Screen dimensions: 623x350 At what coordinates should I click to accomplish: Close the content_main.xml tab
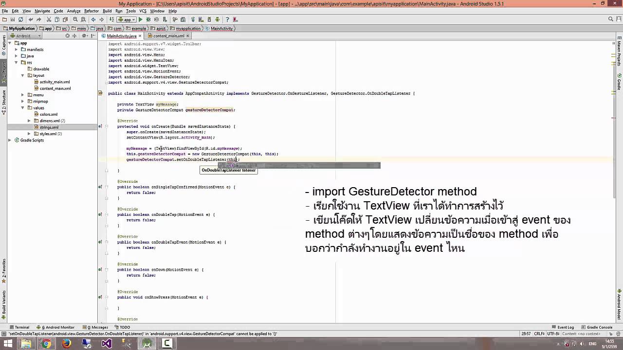(x=188, y=36)
